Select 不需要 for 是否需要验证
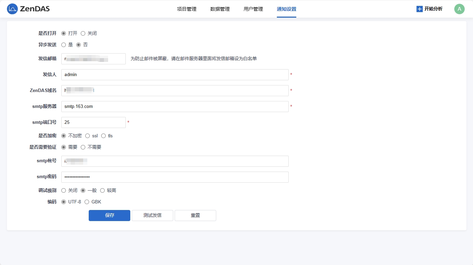473x265 pixels. pyautogui.click(x=83, y=147)
